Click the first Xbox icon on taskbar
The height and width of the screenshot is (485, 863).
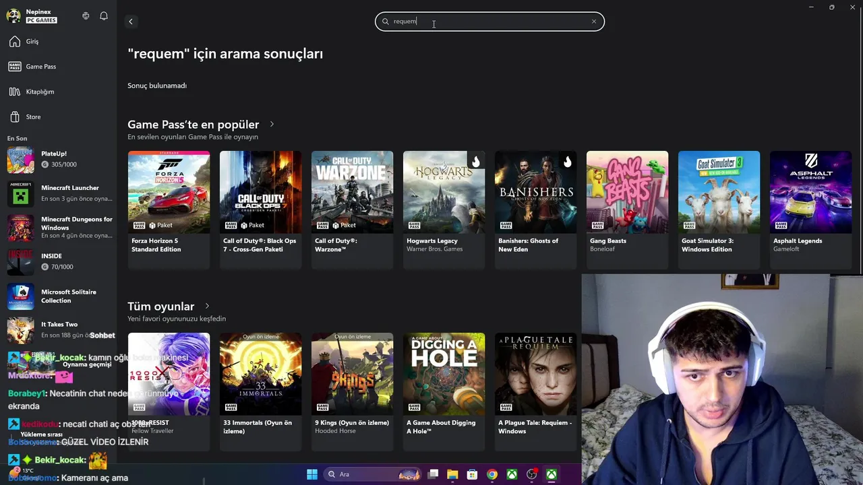point(512,474)
